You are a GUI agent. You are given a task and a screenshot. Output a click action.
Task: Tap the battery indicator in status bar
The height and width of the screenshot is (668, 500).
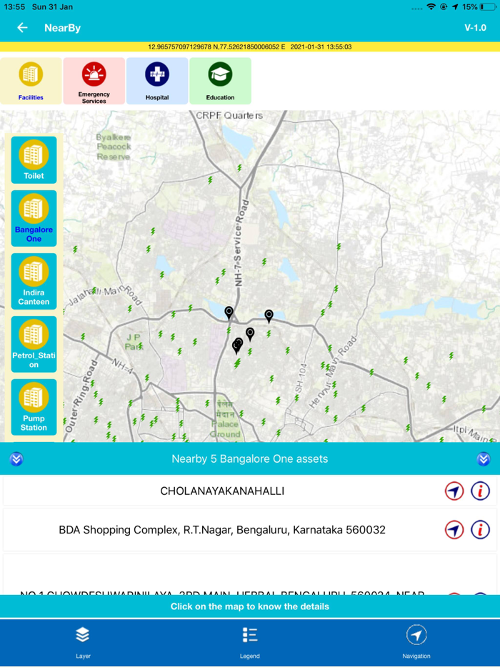click(488, 7)
